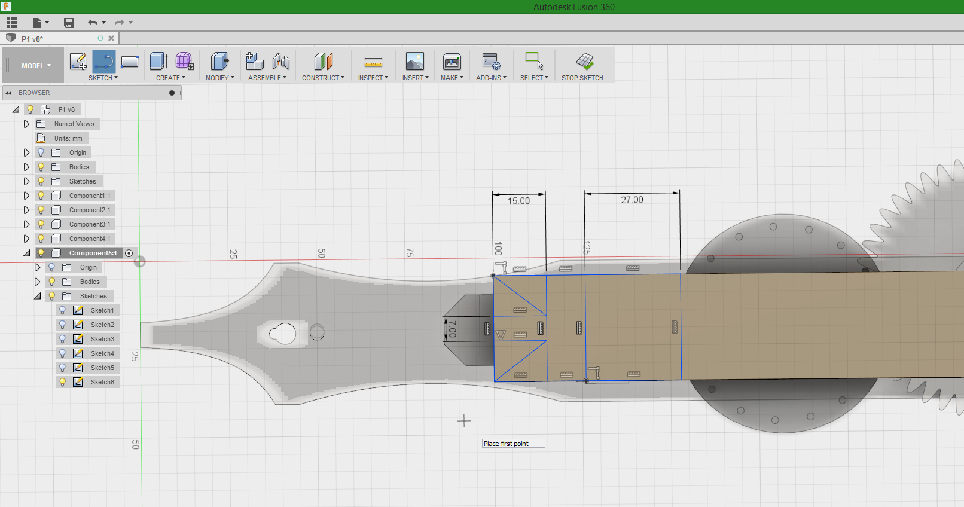Select the Rectangle sketch tool icon
Screen dimensions: 964x507
tap(130, 61)
